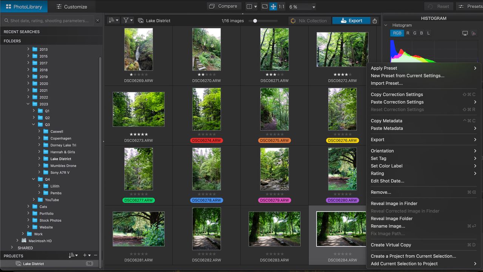Click the remove project minus icon
Screen dimensions: 483x272
click(x=96, y=256)
